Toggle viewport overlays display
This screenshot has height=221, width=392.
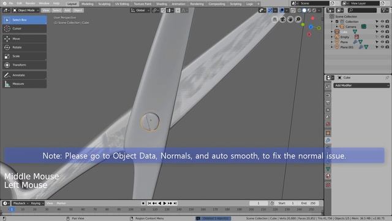[282, 10]
